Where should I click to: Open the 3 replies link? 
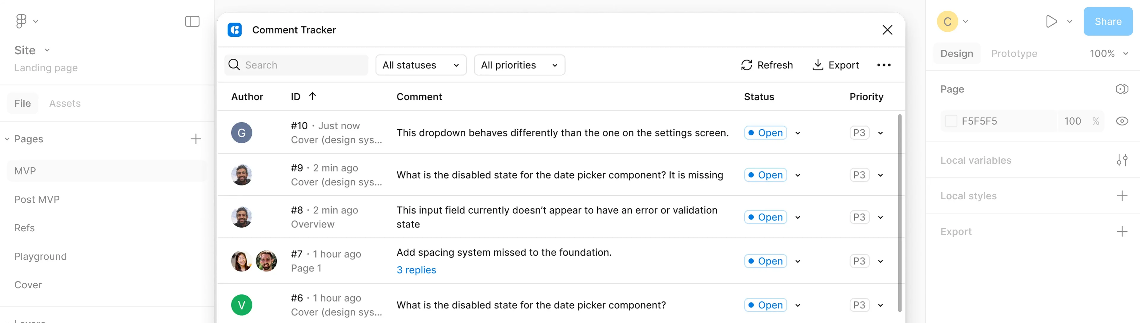click(416, 270)
